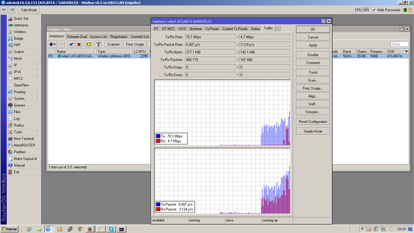
Task: Expand the System submenu
Action: [37, 98]
